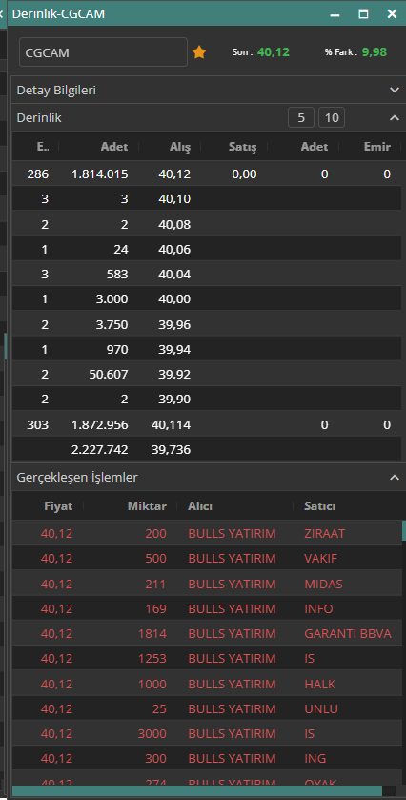
Task: Maximize the Derinlik-CGCAM window
Action: click(x=364, y=14)
